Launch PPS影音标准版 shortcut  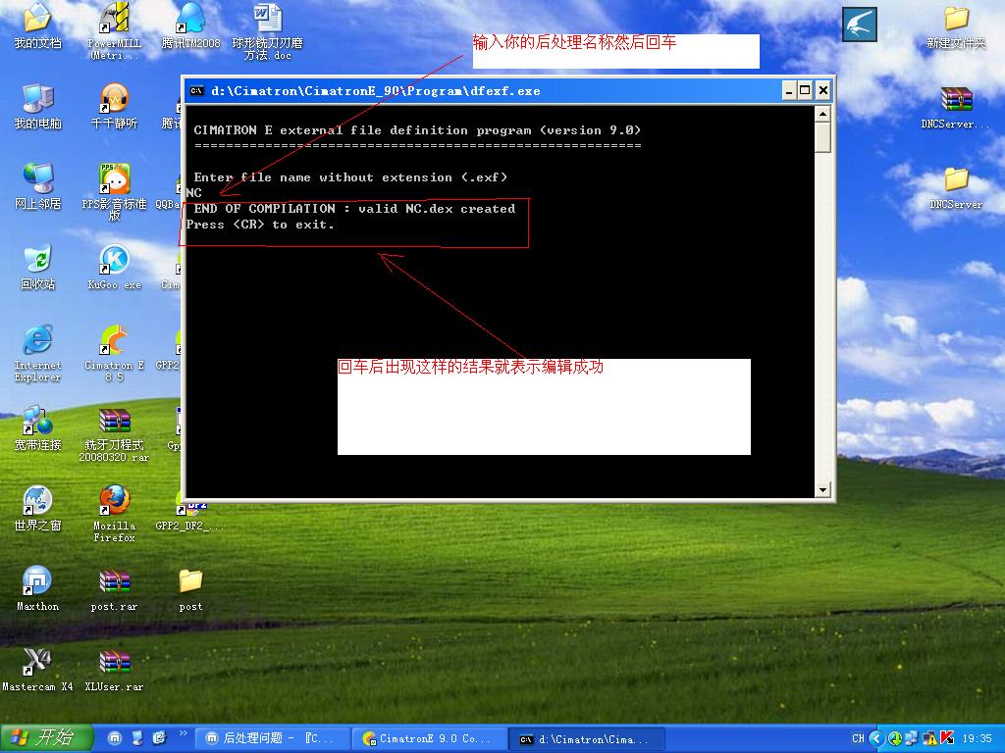click(114, 192)
